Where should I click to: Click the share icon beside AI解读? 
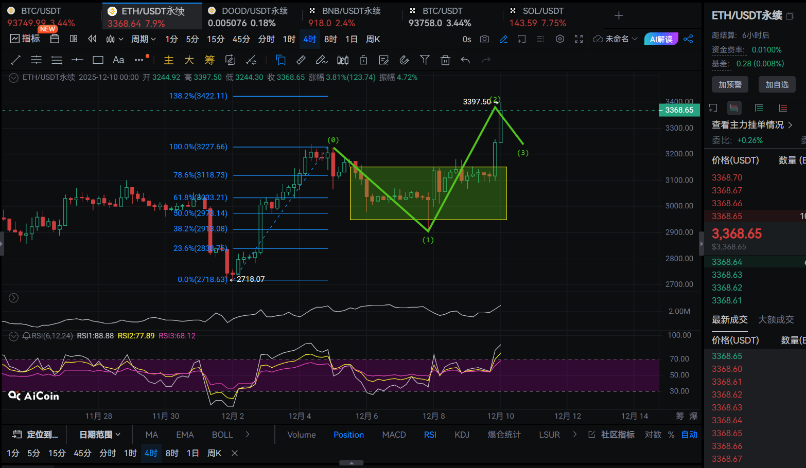(688, 39)
